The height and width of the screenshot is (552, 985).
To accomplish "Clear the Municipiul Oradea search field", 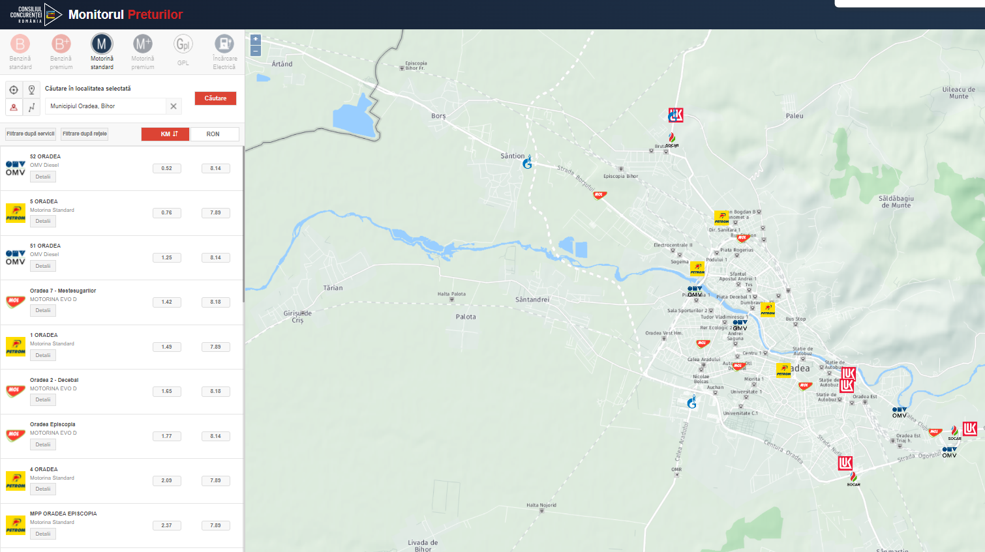I will (x=174, y=106).
